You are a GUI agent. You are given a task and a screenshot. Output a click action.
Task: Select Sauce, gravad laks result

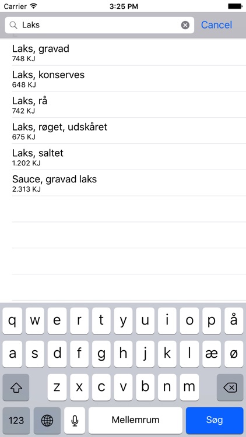coord(129,183)
